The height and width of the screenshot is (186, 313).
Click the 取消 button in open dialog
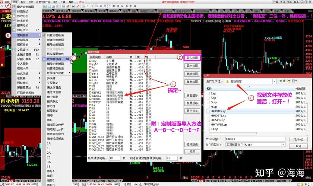tap(298, 146)
